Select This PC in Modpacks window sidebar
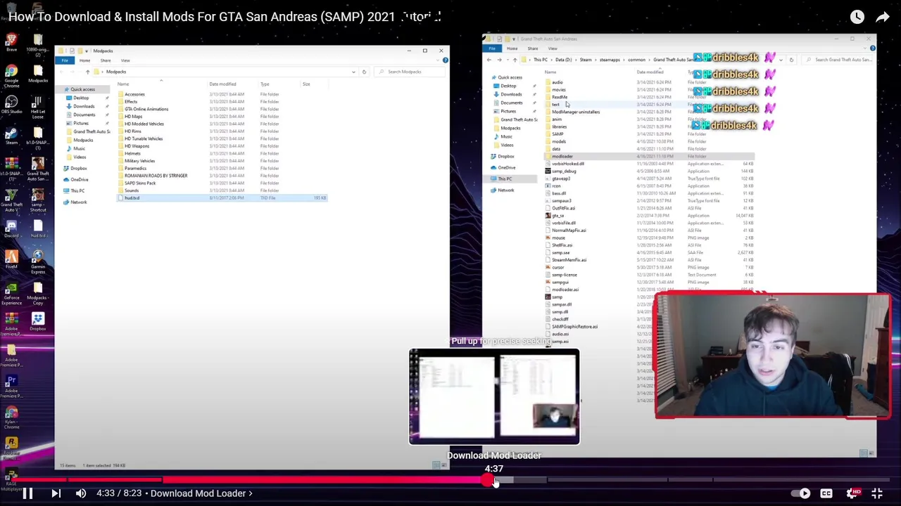 tap(77, 191)
